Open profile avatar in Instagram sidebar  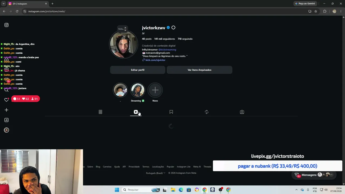[6, 130]
